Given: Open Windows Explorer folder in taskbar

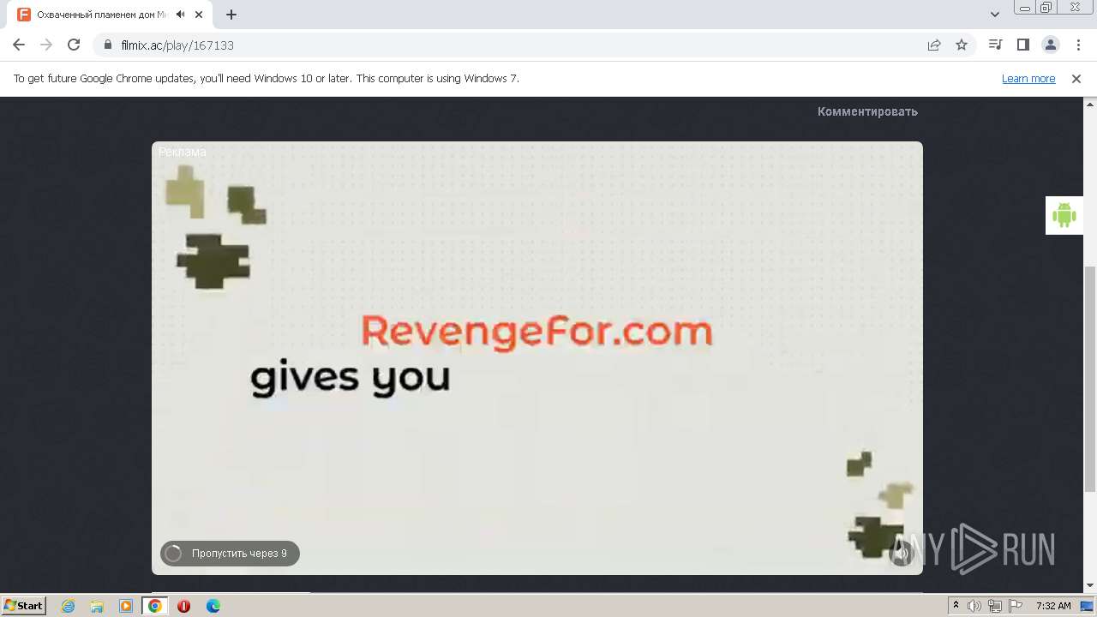Looking at the screenshot, I should click(x=97, y=606).
